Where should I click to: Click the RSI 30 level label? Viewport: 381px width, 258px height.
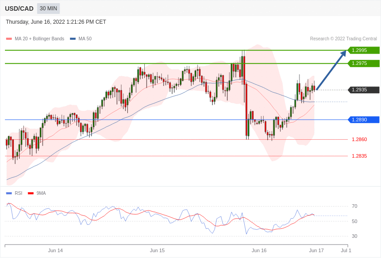click(x=355, y=236)
